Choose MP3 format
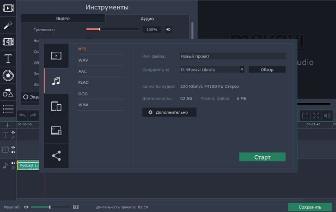The height and width of the screenshot is (212, 336). coord(82,49)
